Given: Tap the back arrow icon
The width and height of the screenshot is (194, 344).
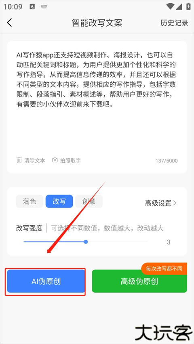Looking at the screenshot, I should coord(9,23).
